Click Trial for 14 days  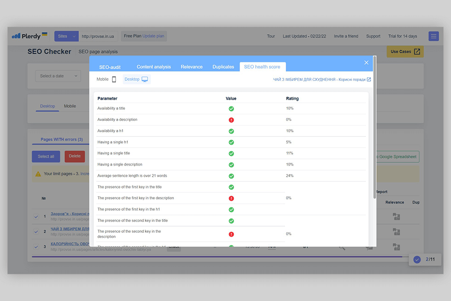pyautogui.click(x=403, y=36)
